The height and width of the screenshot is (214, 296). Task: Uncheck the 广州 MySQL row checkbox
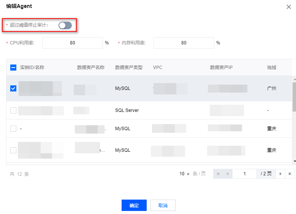[x=13, y=88]
